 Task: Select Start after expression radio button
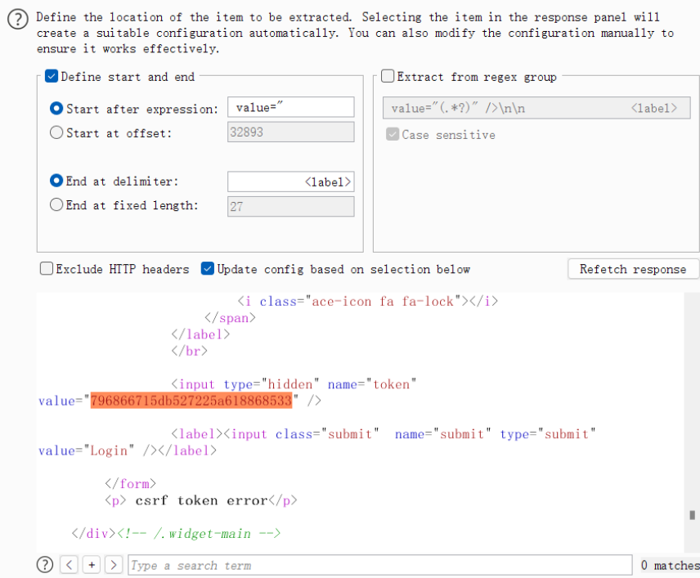pyautogui.click(x=56, y=109)
